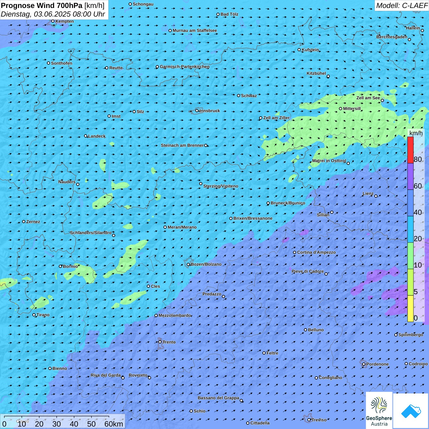Click the Cortina d'Ampezzo marker

click(x=295, y=252)
